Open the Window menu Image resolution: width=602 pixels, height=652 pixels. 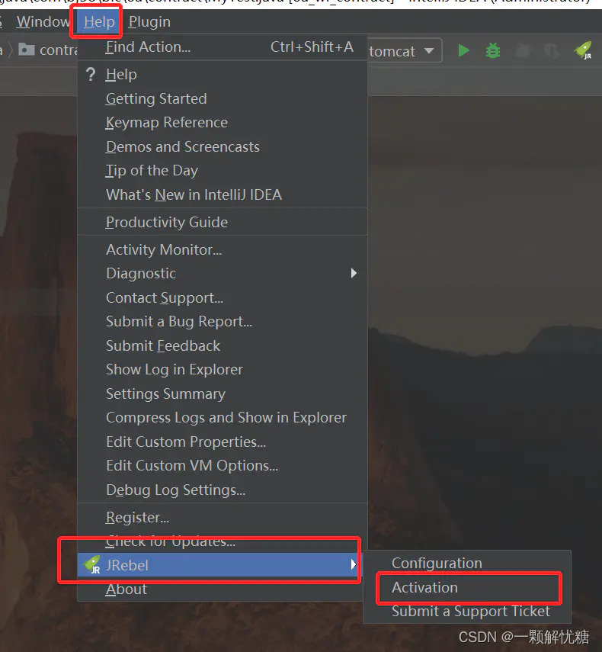(43, 21)
